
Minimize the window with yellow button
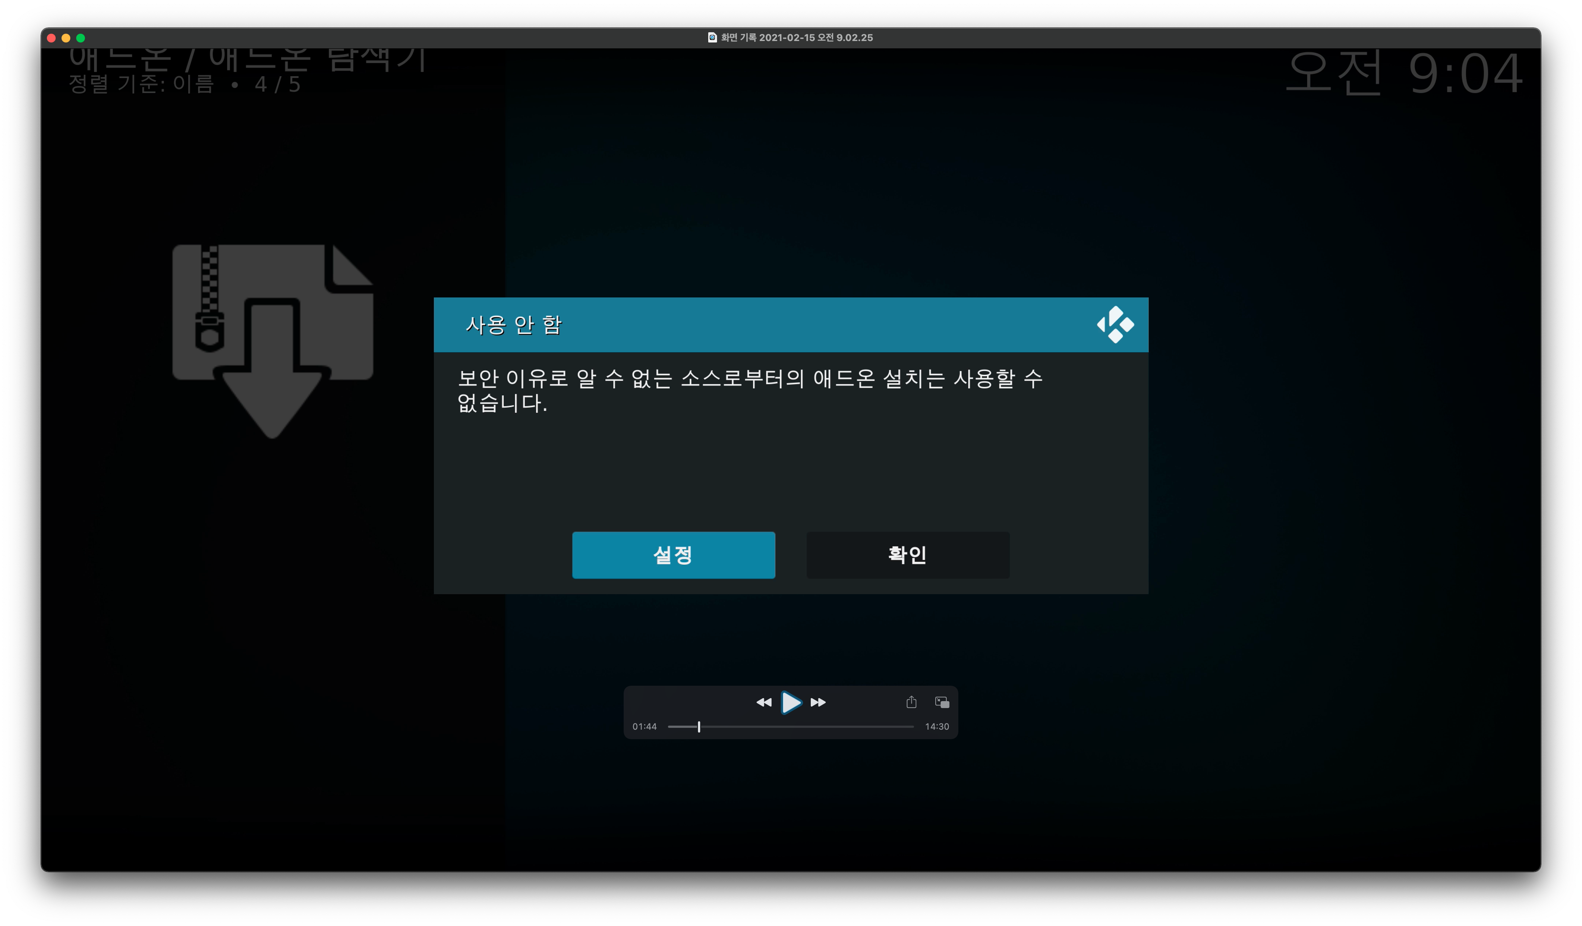pyautogui.click(x=66, y=38)
